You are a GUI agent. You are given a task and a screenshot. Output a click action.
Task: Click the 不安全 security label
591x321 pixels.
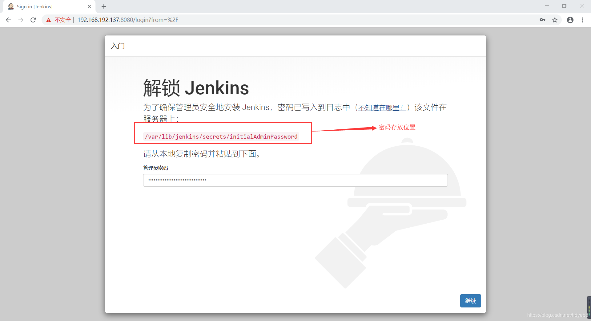click(x=63, y=20)
